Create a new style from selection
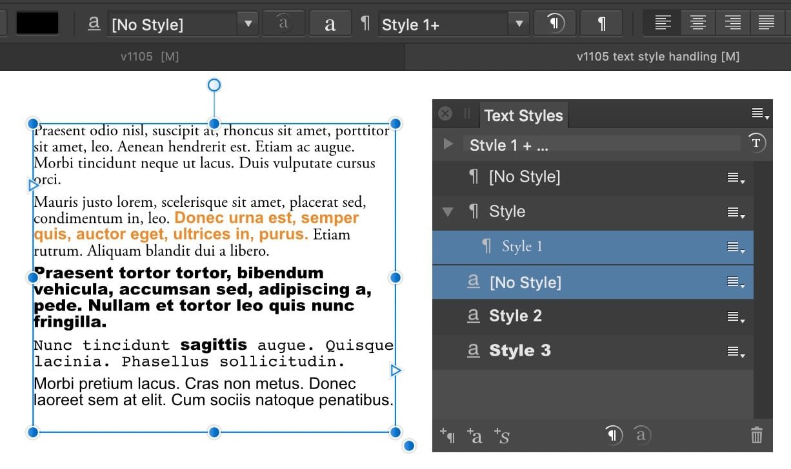This screenshot has height=469, width=791. tap(502, 436)
